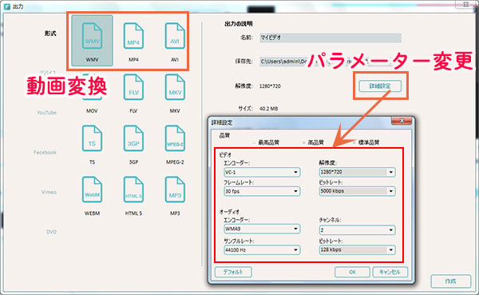Choose the MP3 format icon

coord(175,189)
